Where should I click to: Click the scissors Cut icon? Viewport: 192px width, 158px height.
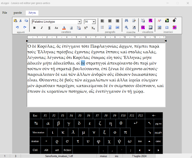[21, 21]
